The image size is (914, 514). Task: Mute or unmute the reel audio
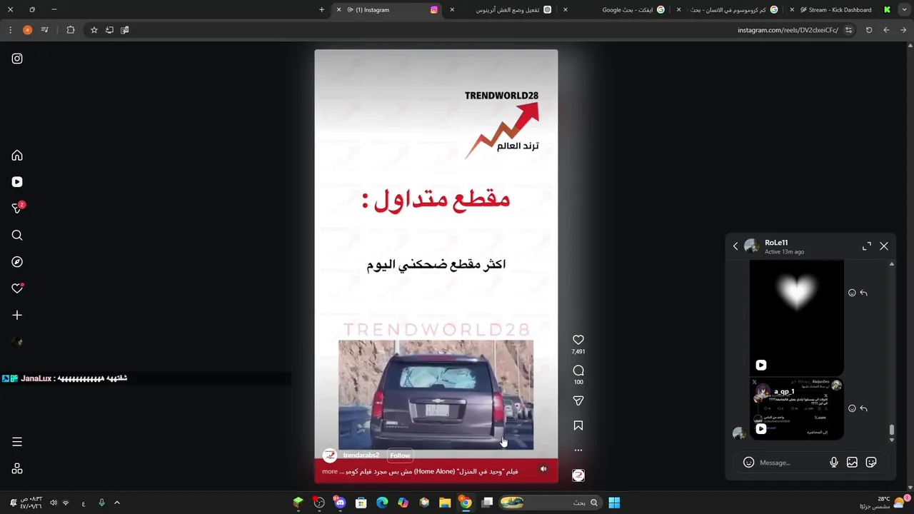pyautogui.click(x=543, y=469)
